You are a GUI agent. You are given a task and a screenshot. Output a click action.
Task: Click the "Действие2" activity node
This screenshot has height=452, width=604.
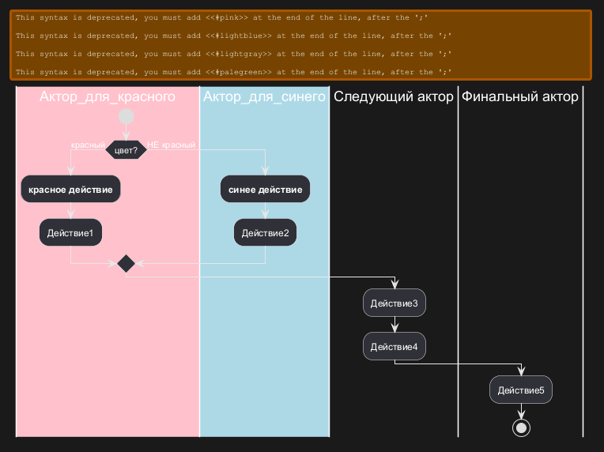coord(265,232)
